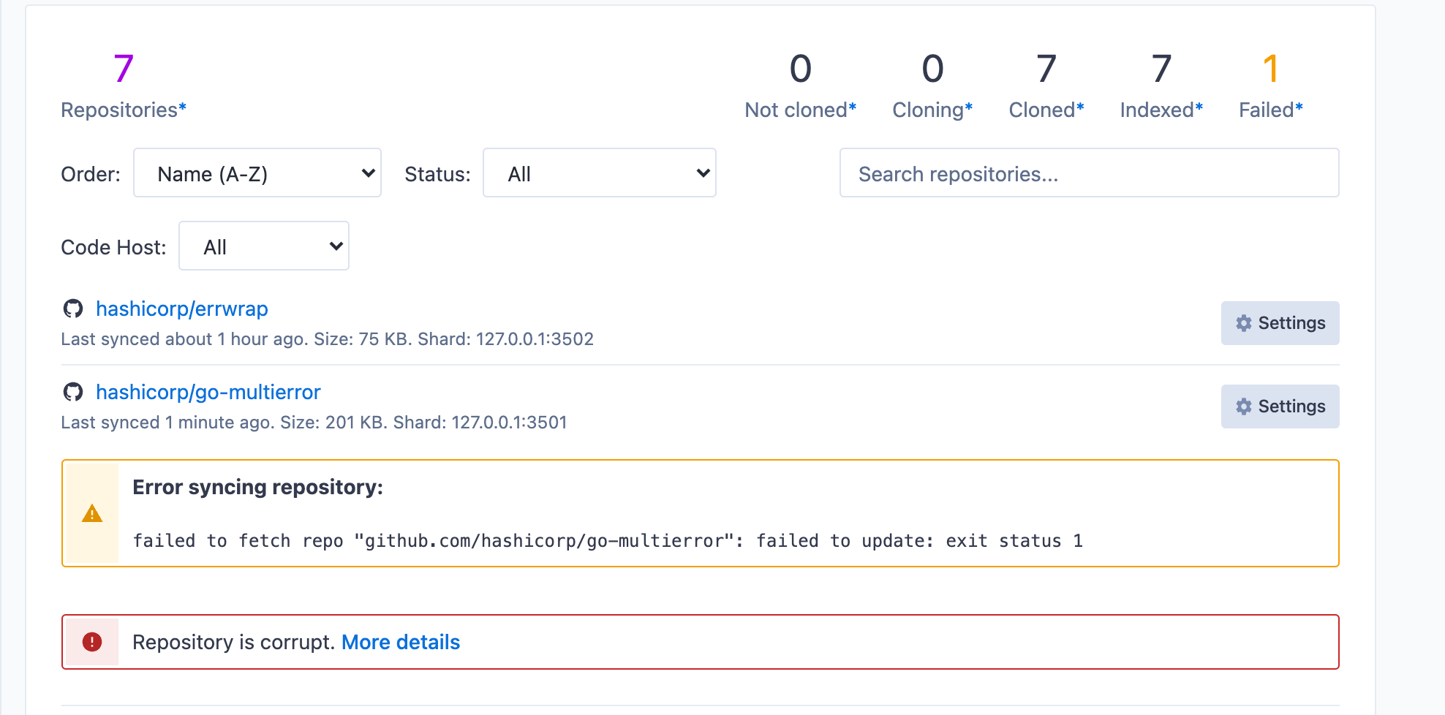Screen dimensions: 1445x715
Task: Open the Order dropdown showing Name (A-Z)
Action: pos(257,173)
